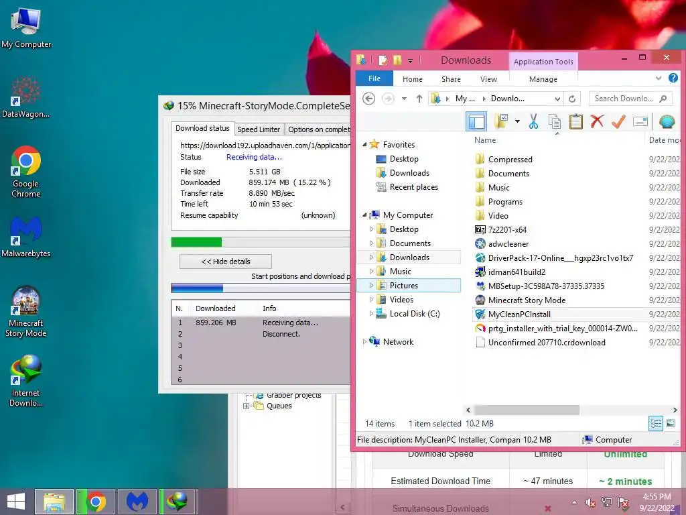Open the Manage ribbon tab
The width and height of the screenshot is (686, 515).
tap(543, 79)
